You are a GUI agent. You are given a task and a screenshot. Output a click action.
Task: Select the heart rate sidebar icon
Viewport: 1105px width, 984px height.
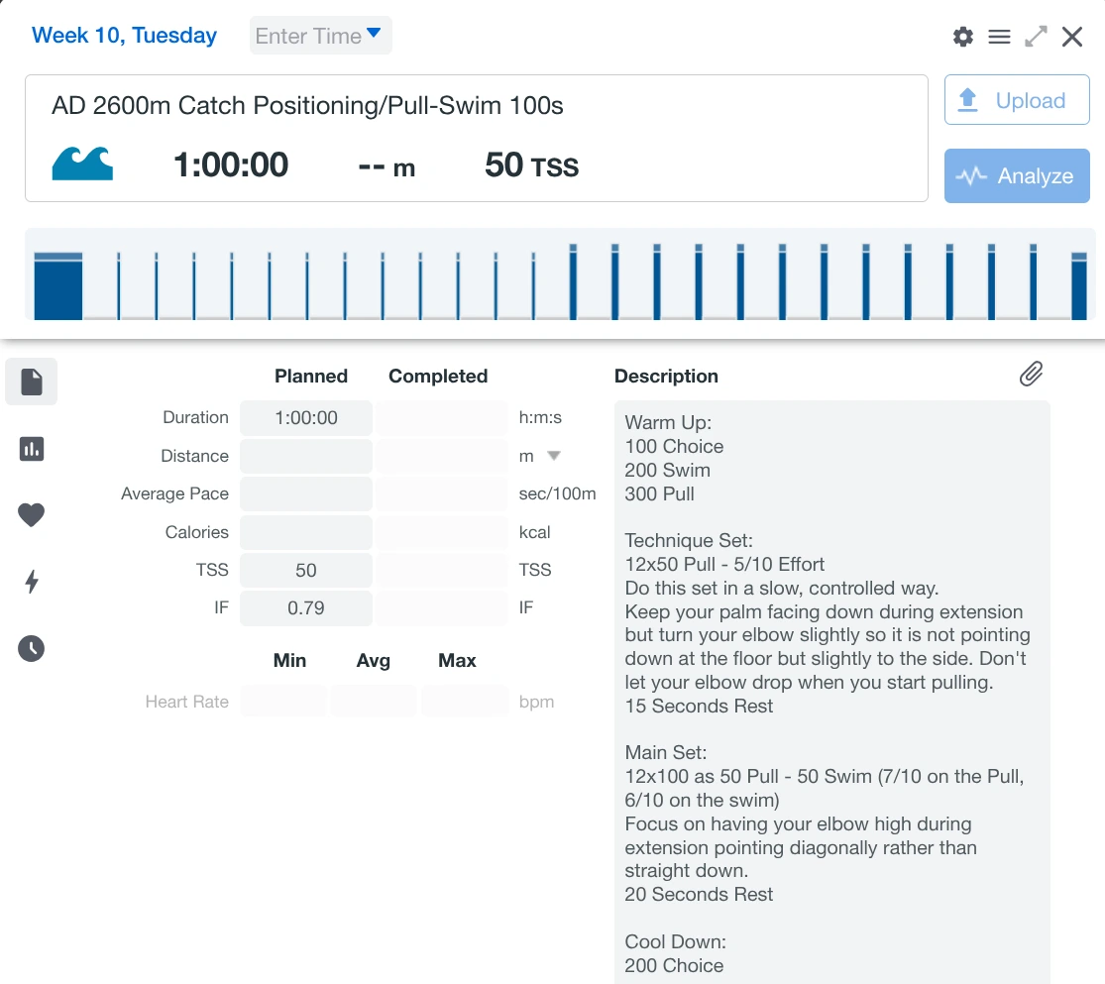[32, 515]
